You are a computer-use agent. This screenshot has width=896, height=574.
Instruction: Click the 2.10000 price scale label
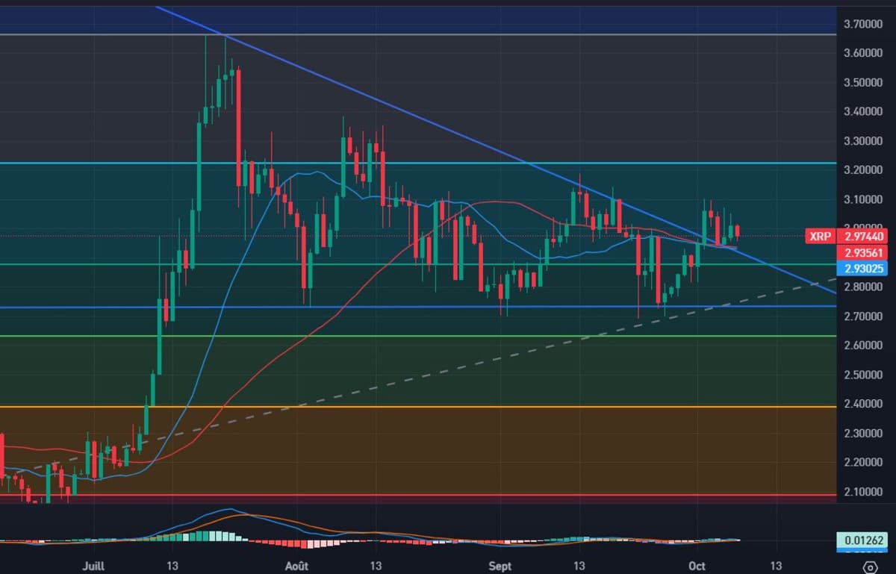[864, 492]
